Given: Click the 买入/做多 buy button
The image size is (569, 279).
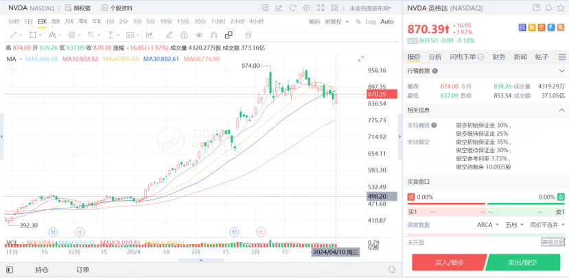Looking at the screenshot, I should [450, 263].
